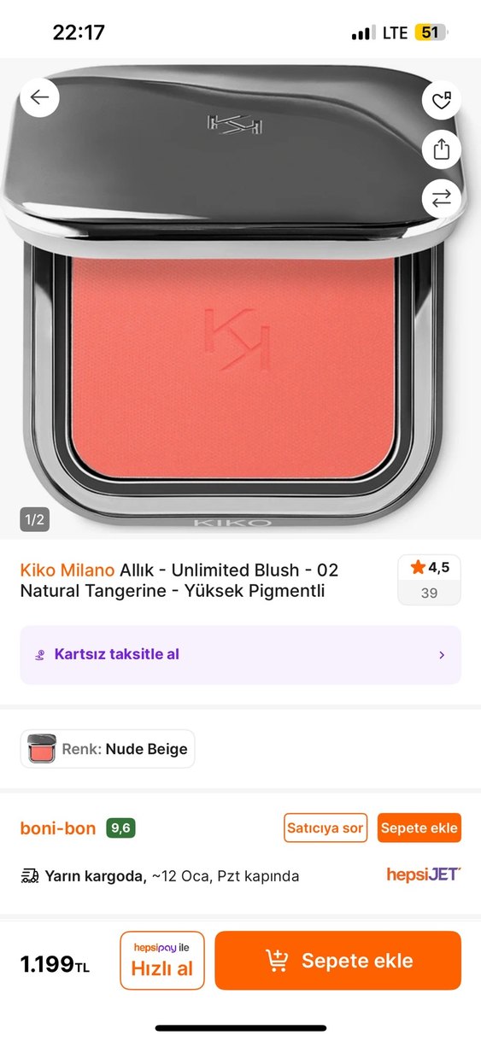Tap the large Sepete ekle button
The width and height of the screenshot is (481, 1041).
click(x=338, y=961)
